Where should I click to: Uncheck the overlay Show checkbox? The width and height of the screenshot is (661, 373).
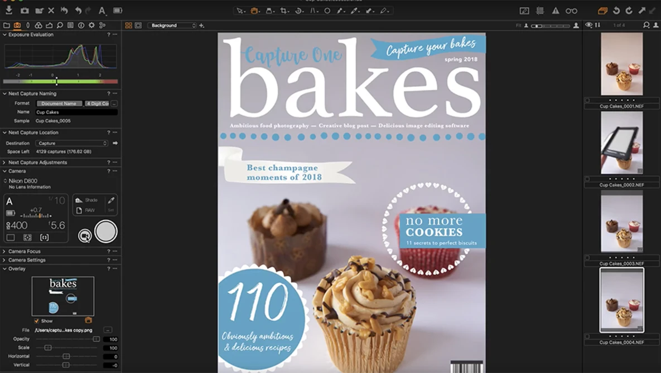tap(37, 321)
